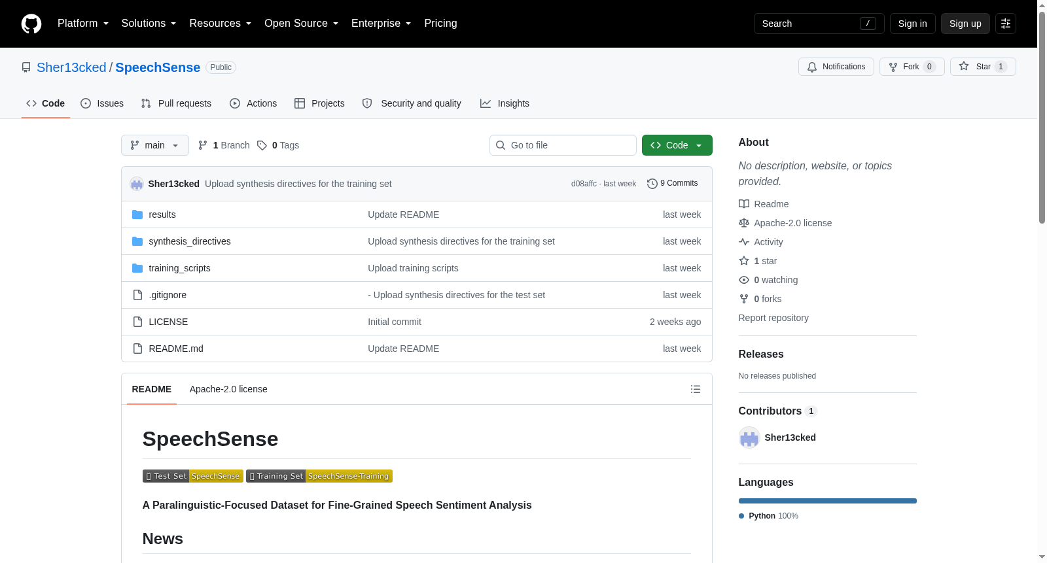Click Sher13cked avatar in commit row
This screenshot has height=563, width=1047.
[x=137, y=184]
